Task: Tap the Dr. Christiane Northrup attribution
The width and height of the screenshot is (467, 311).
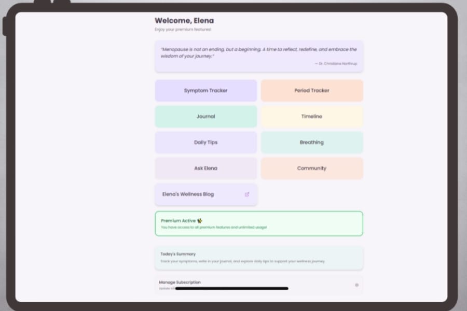Action: [336, 63]
